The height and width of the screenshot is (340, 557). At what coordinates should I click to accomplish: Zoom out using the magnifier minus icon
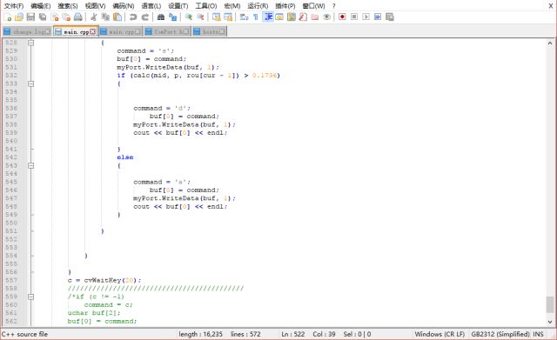point(200,17)
